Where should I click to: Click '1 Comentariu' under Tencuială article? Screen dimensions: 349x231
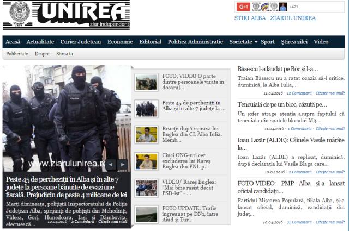(x=299, y=129)
